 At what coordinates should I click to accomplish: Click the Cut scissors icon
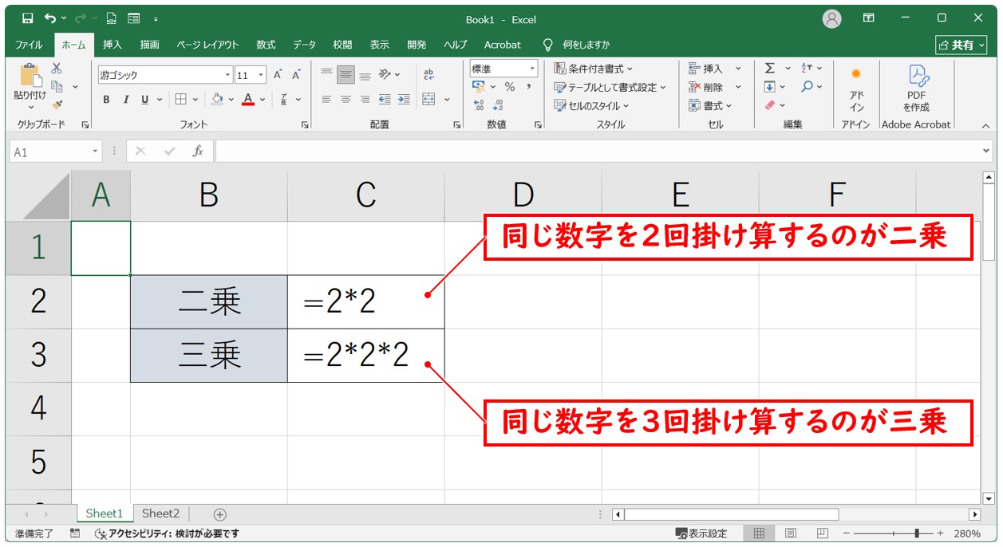click(57, 69)
